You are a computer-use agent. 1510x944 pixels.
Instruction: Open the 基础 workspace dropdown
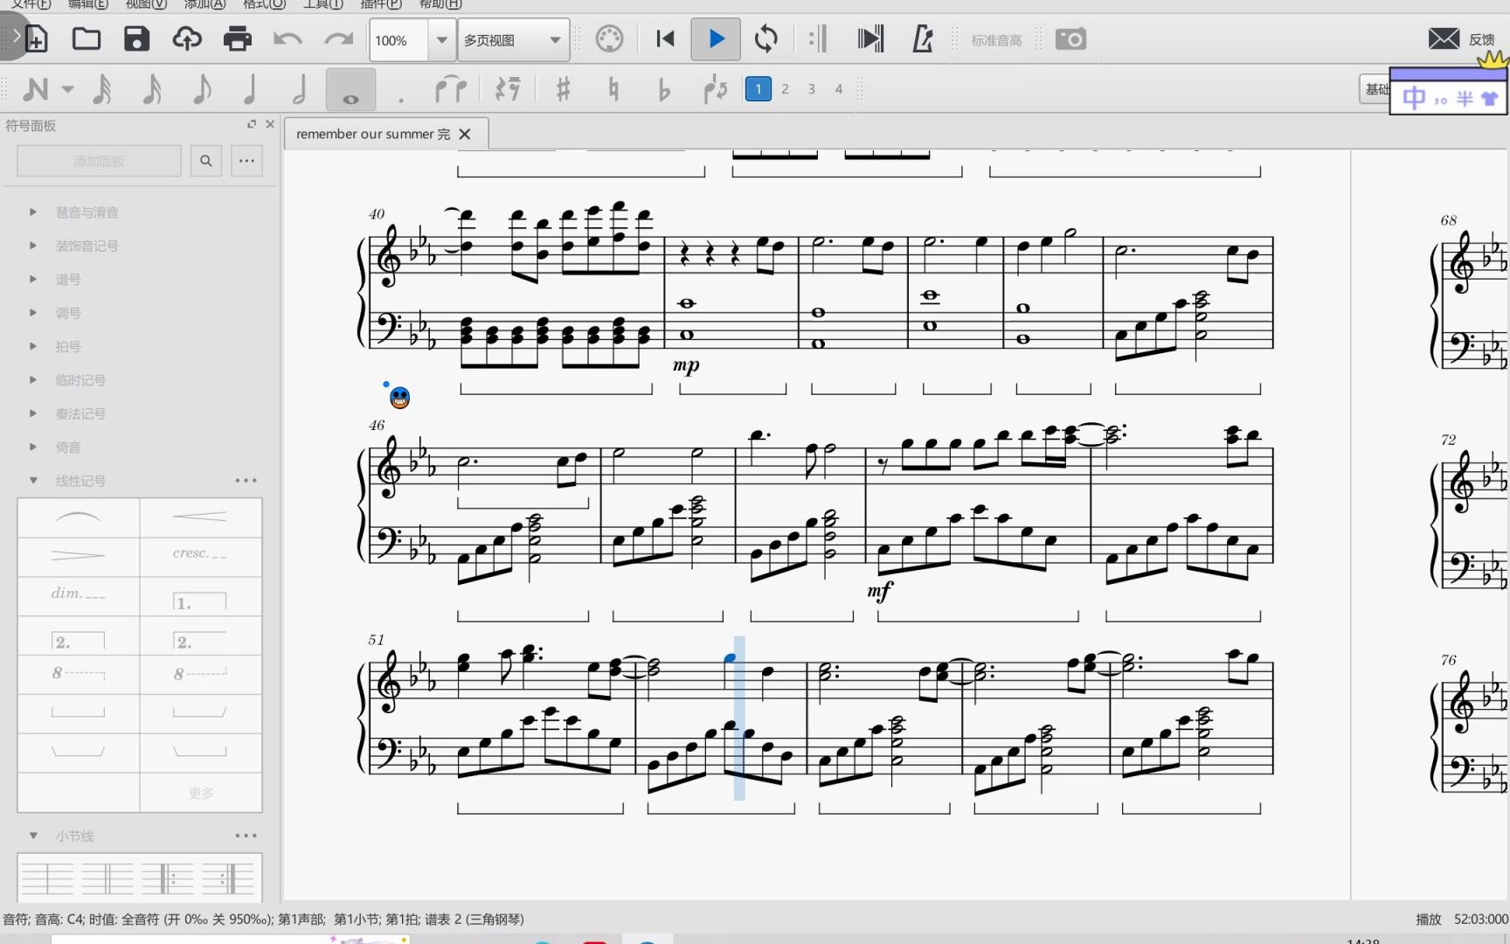[1375, 89]
